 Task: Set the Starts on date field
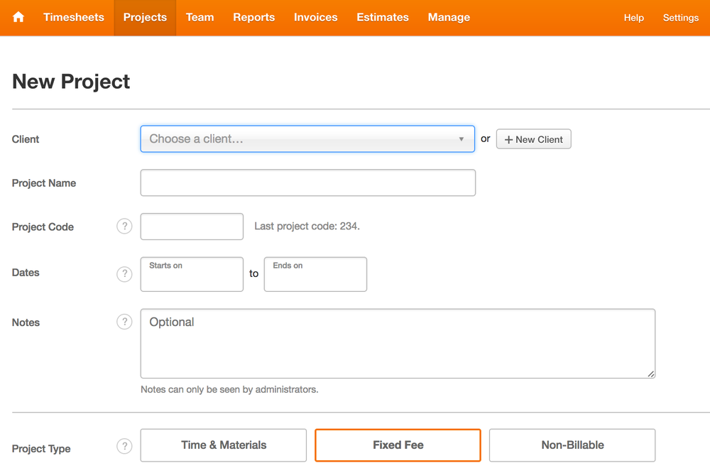pyautogui.click(x=192, y=274)
